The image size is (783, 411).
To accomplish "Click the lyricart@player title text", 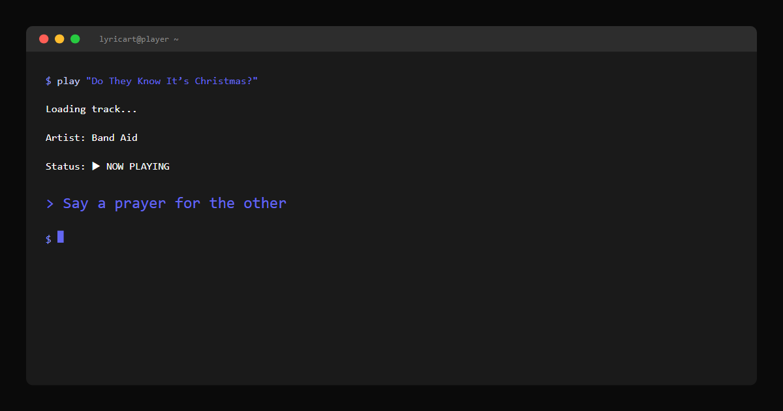I will (x=134, y=39).
